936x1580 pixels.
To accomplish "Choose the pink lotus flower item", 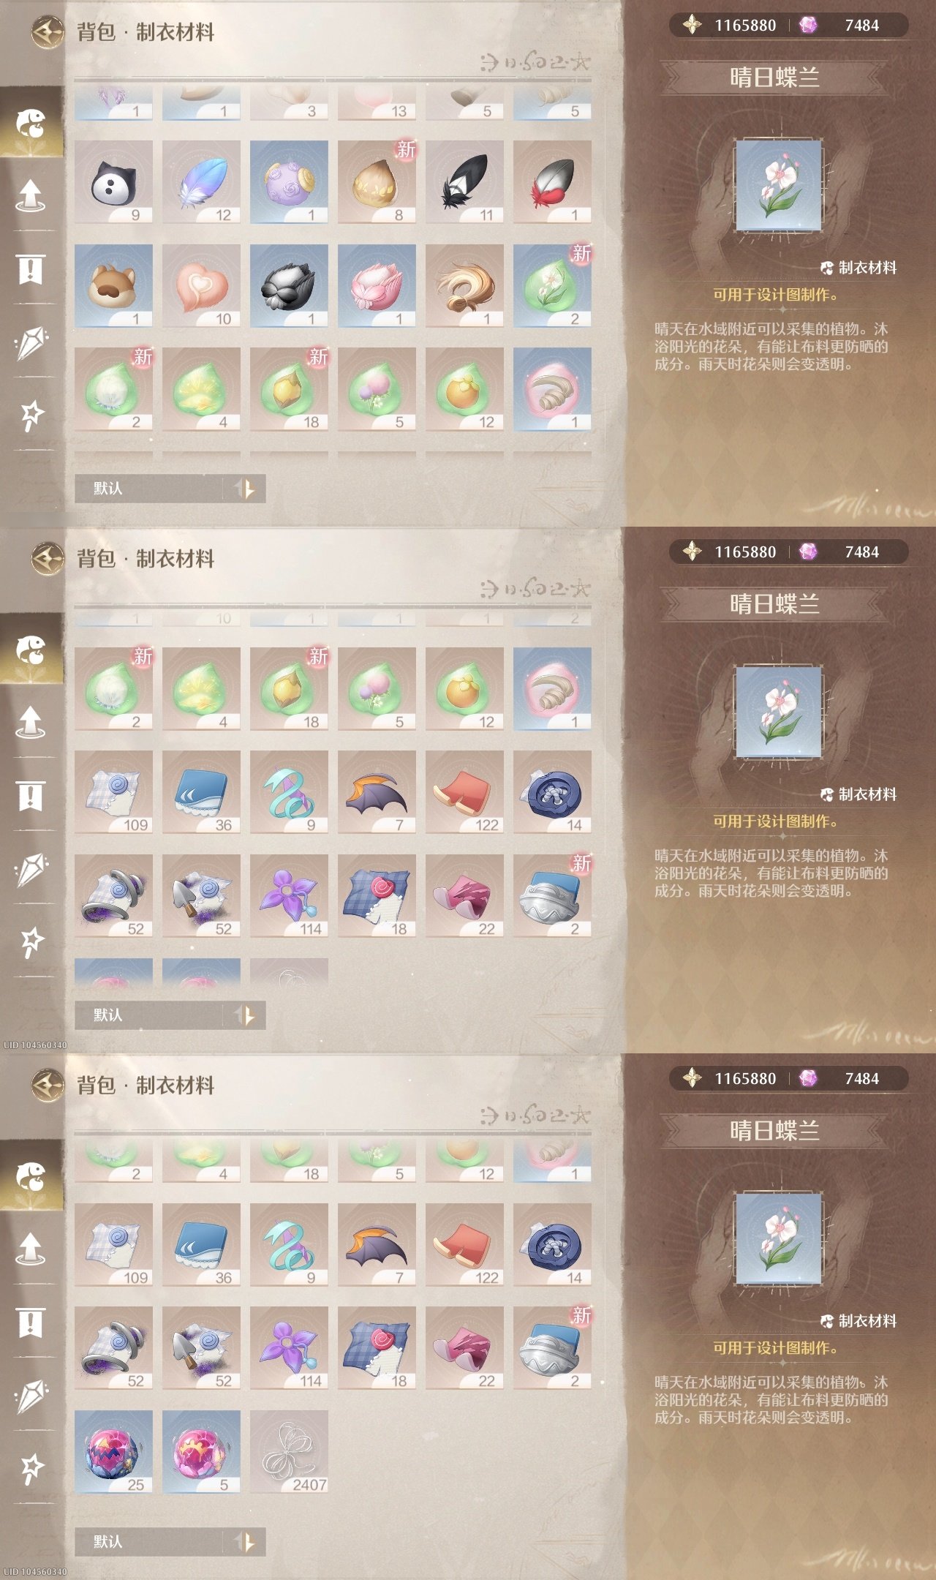I will pos(377,286).
